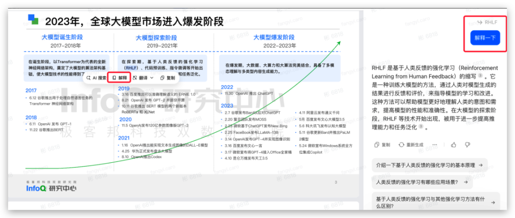Click the 2022 year label
Image resolution: width=515 pixels, height=218 pixels.
click(227, 87)
